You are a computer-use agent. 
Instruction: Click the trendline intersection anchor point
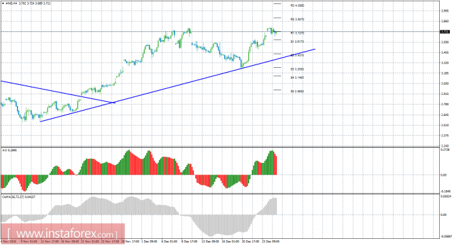(x=114, y=102)
